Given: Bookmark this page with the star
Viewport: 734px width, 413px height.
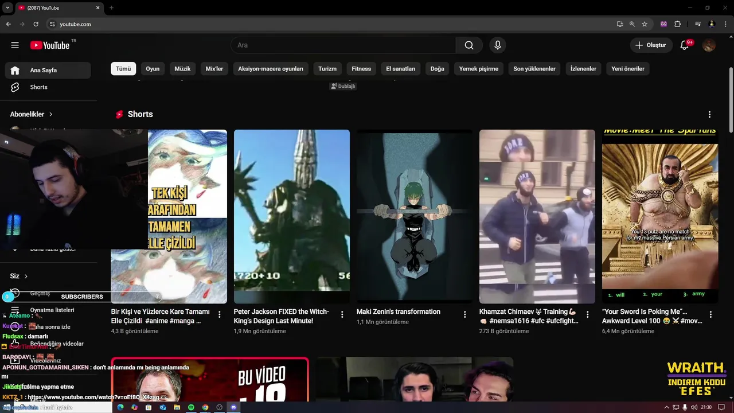Looking at the screenshot, I should 645,24.
